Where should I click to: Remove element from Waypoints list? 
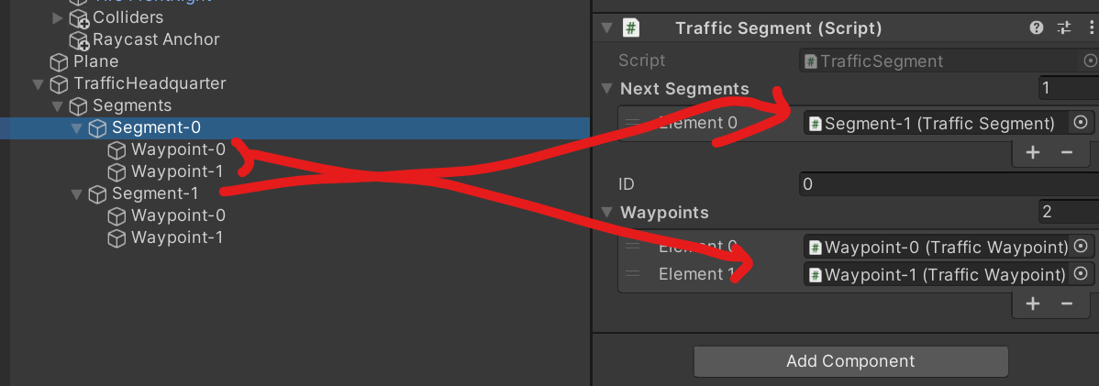tap(1067, 303)
